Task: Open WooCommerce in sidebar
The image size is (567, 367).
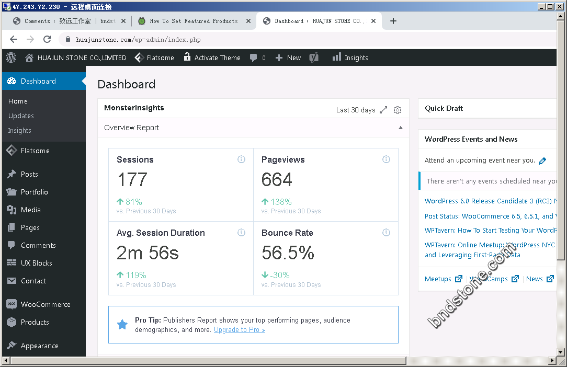Action: click(x=44, y=304)
